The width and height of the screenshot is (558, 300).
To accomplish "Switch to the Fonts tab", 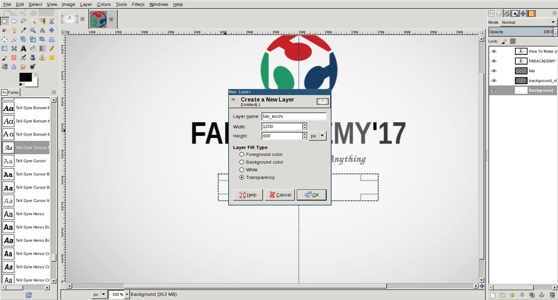I will click(x=10, y=92).
